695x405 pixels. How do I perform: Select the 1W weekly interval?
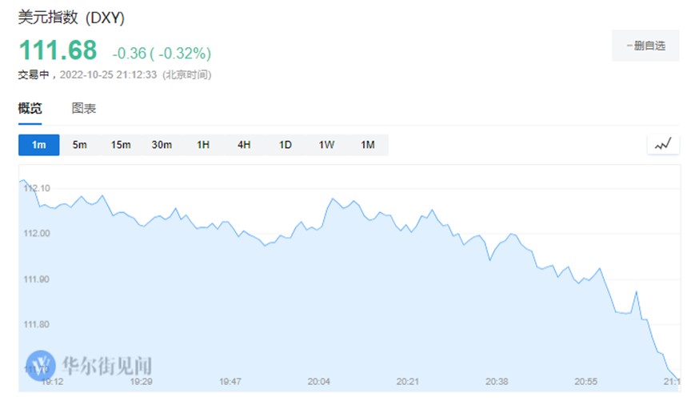[326, 145]
